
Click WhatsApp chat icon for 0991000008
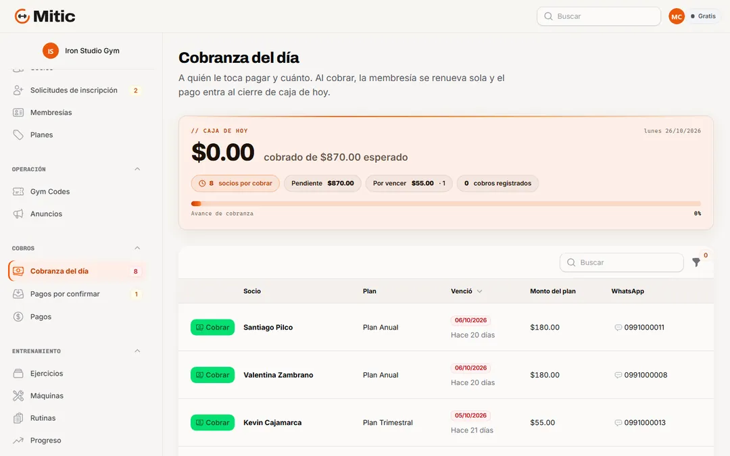click(x=618, y=375)
